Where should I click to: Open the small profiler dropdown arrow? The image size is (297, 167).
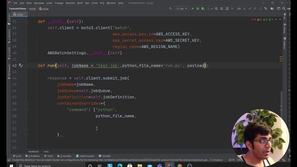click(212, 9)
